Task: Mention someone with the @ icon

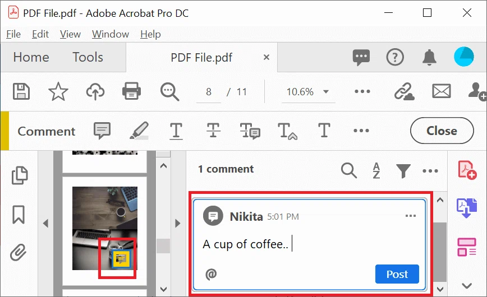Action: [211, 275]
